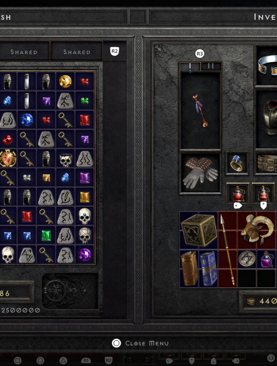Select the long spear in inventory
Viewport: 277px width, 366px height.
pos(227,249)
